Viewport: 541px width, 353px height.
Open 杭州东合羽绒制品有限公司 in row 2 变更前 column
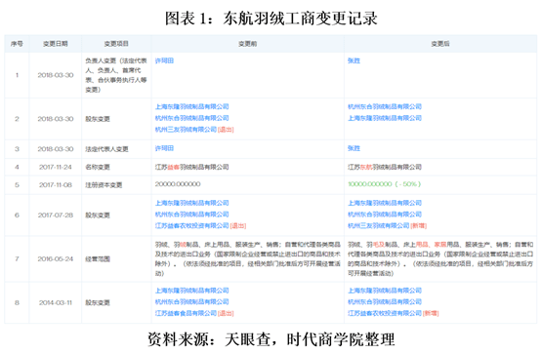click(x=191, y=118)
